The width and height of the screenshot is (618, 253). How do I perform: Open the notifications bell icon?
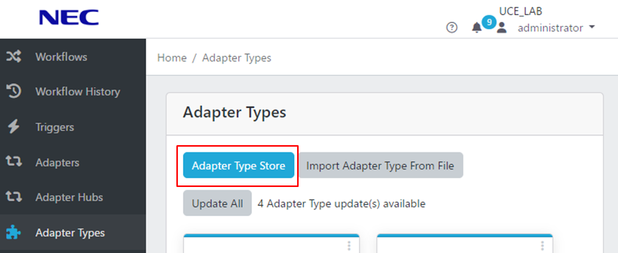[477, 28]
